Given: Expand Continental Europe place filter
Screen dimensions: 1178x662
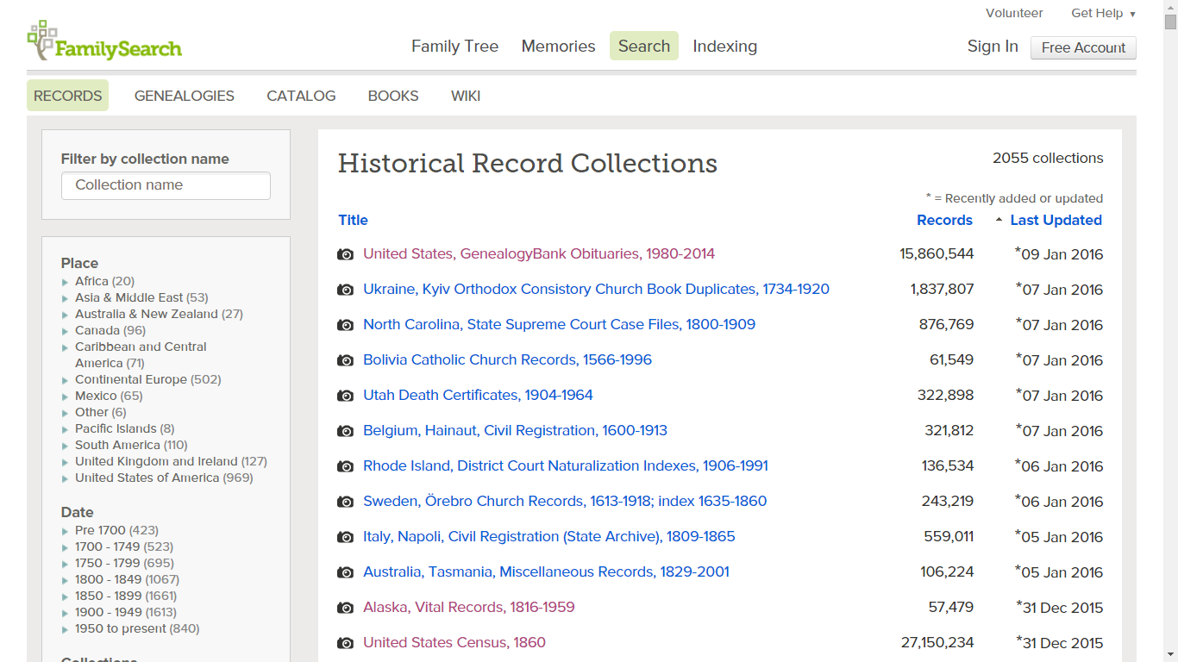Looking at the screenshot, I should coord(65,380).
